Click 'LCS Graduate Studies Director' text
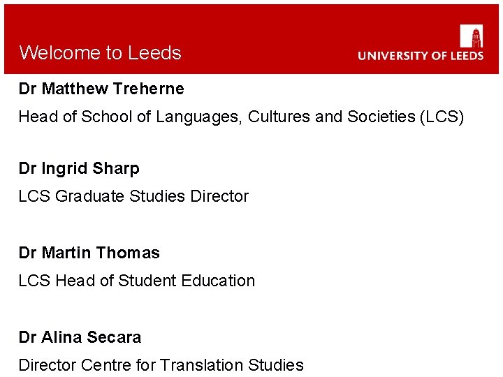 133,197
